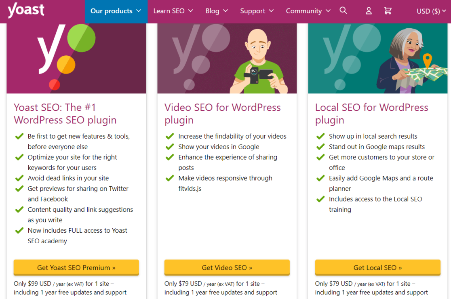Click the checkmark beside 'Show your videos in Google'

point(170,147)
